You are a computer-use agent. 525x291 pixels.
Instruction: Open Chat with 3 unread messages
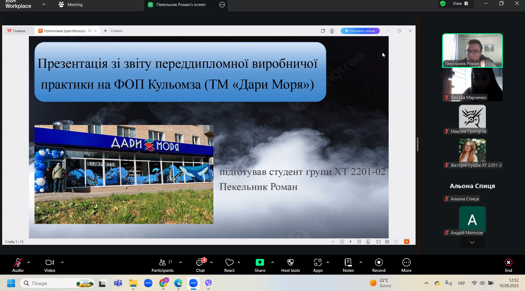click(201, 265)
